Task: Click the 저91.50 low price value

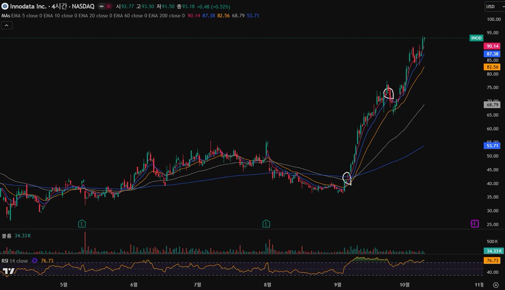Action: (165, 7)
